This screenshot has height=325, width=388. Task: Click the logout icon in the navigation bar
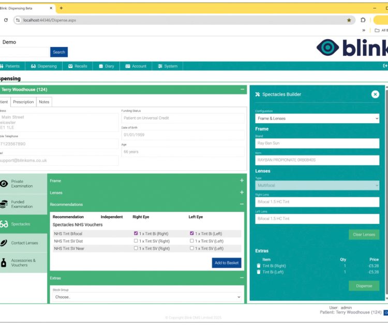(x=384, y=66)
